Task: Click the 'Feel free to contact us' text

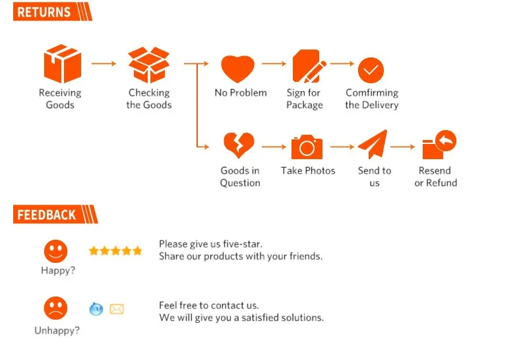Action: point(209,305)
